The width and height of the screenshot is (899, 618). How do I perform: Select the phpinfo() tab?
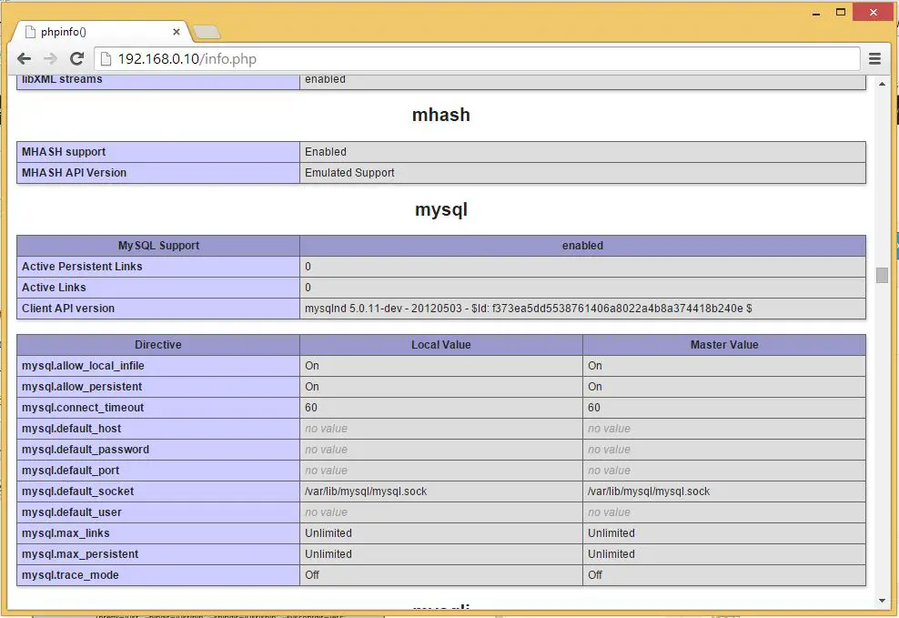pyautogui.click(x=102, y=32)
